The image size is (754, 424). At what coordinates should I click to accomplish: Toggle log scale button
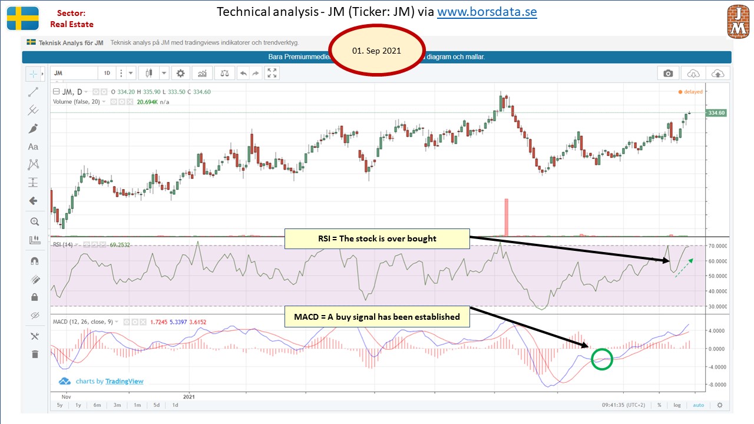677,405
